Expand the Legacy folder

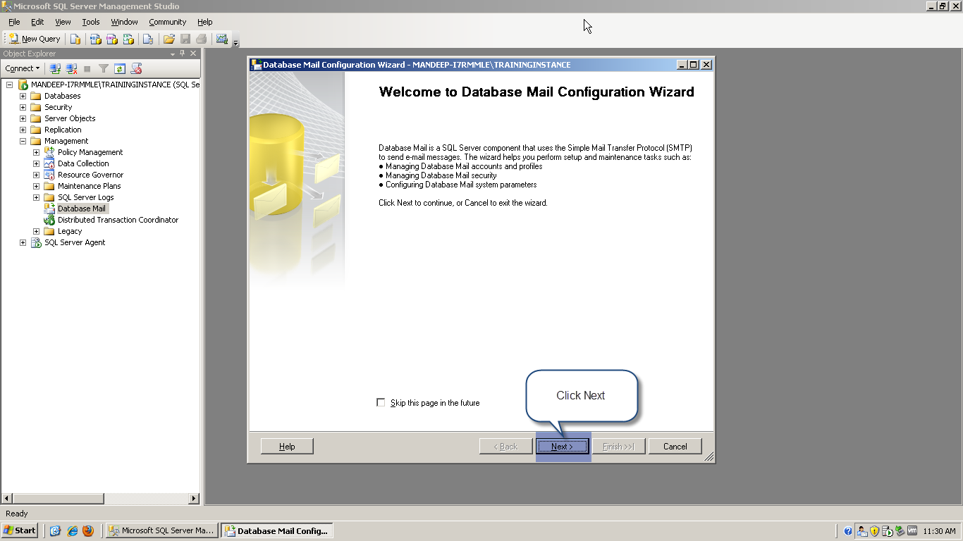(36, 231)
